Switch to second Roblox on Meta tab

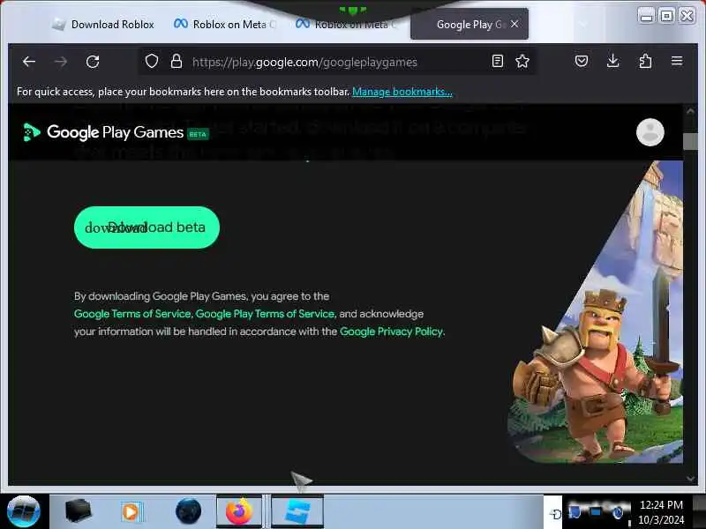tap(346, 25)
